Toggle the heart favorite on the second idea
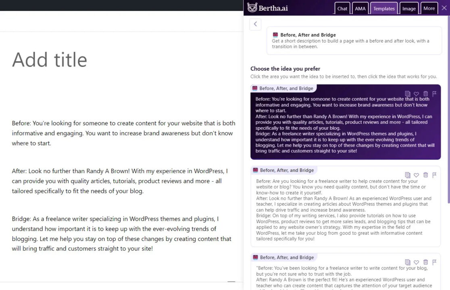 (417, 175)
